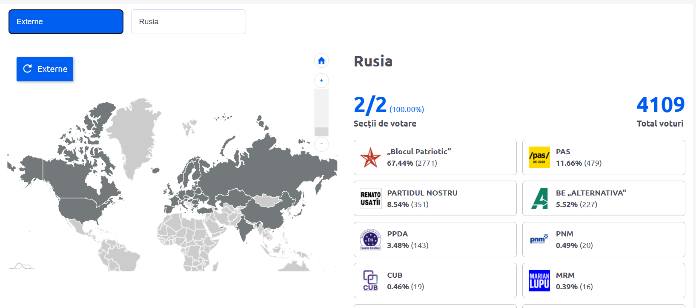
Task: Open the Externe dropdown selector
Action: [x=66, y=22]
